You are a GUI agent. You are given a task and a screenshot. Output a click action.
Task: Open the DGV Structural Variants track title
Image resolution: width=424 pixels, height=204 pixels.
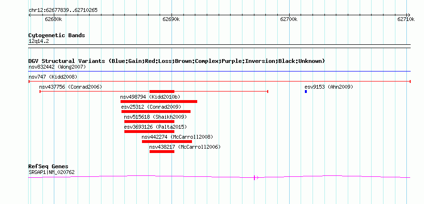[x=177, y=61]
